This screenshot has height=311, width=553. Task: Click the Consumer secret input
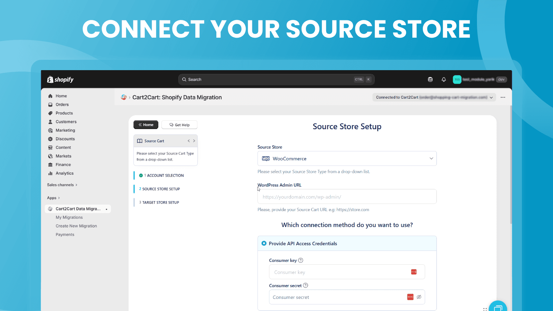point(347,297)
